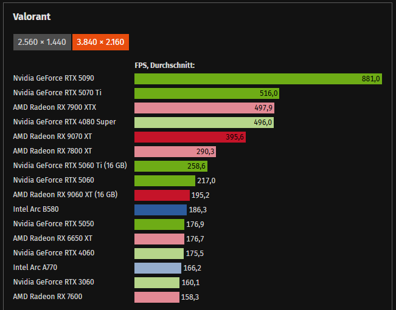The height and width of the screenshot is (310, 396).
Task: Click the blue bar beside 186,3
Action: point(161,210)
